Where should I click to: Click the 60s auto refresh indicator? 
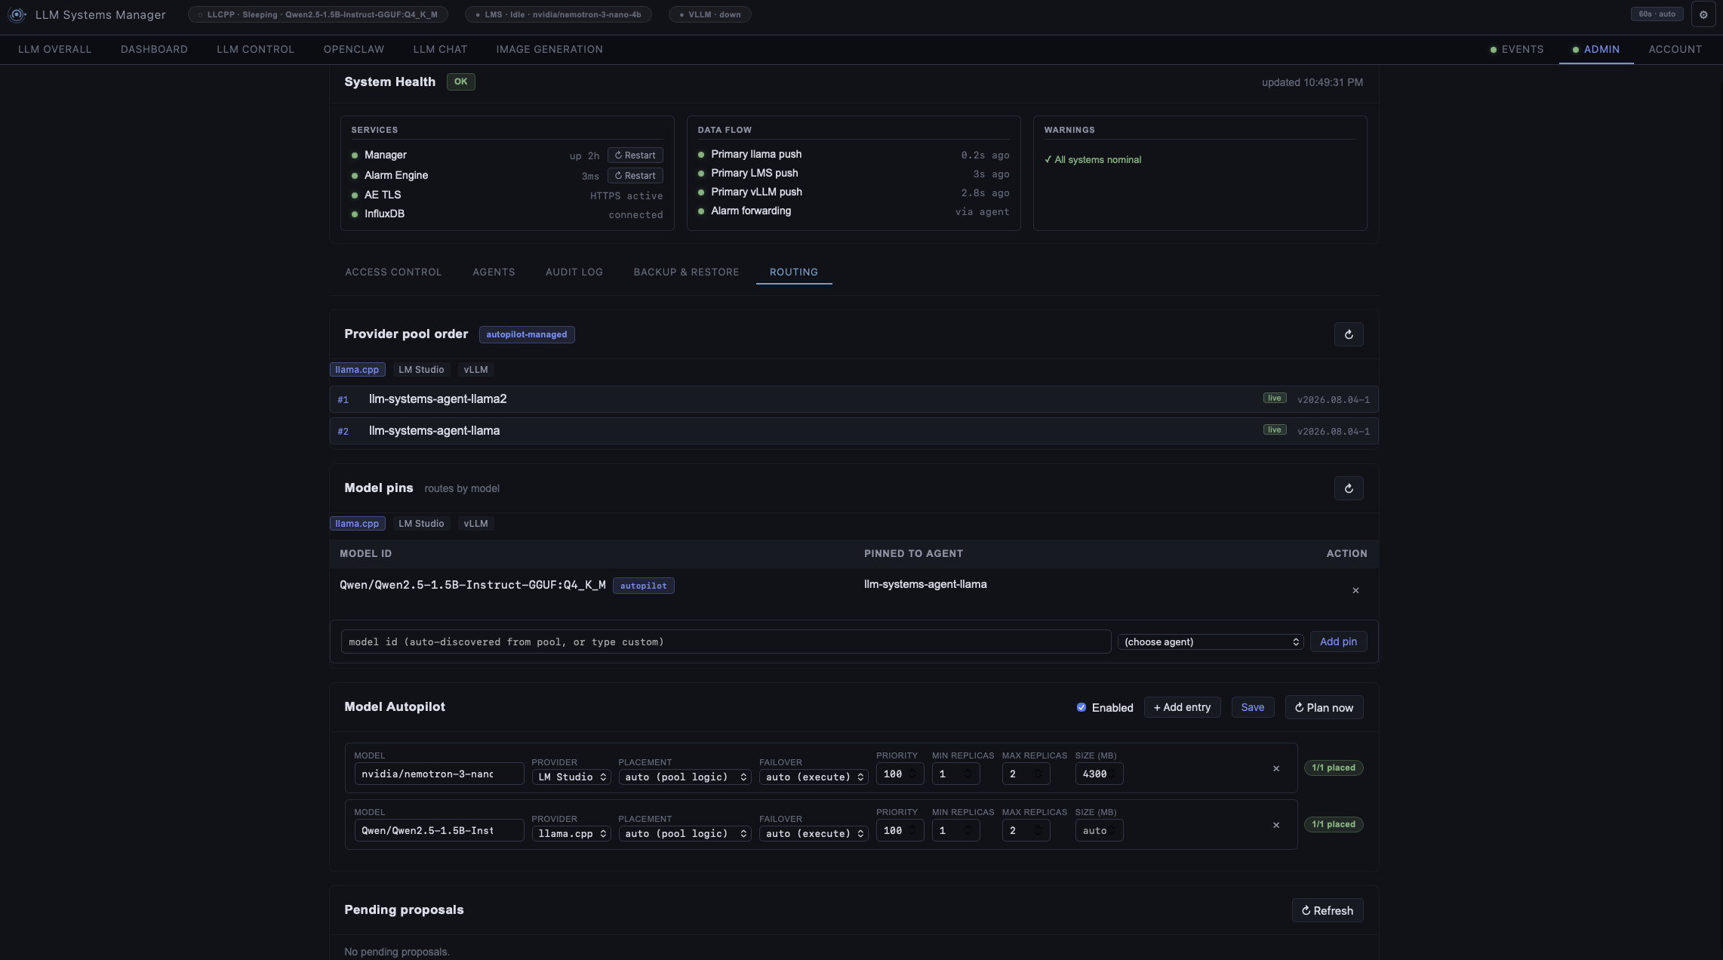pos(1657,14)
